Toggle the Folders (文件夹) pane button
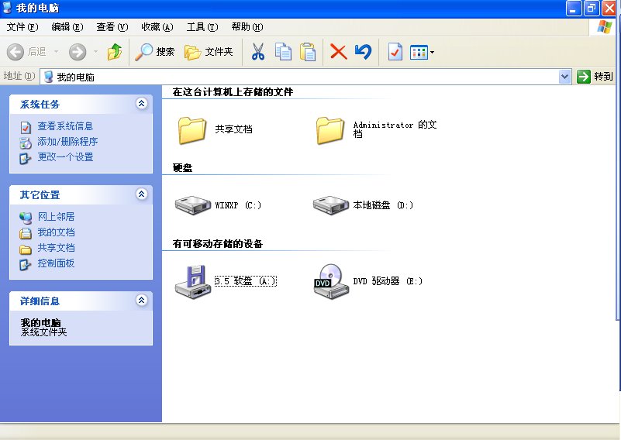The image size is (621, 440). pyautogui.click(x=209, y=52)
